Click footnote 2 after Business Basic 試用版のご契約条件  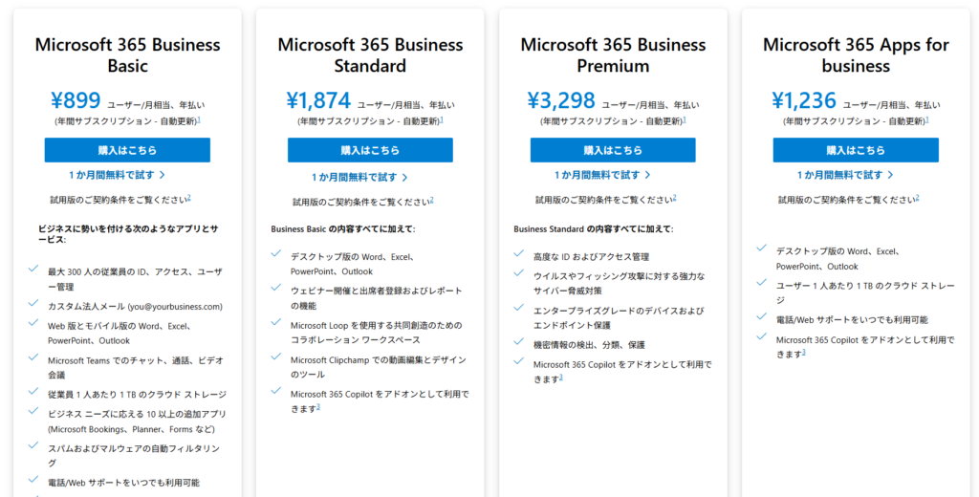[x=189, y=198]
